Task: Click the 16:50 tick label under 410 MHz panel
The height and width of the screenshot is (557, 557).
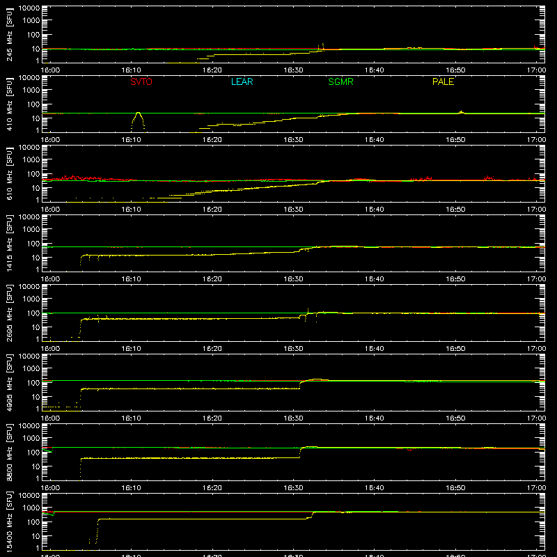Action: pyautogui.click(x=455, y=140)
